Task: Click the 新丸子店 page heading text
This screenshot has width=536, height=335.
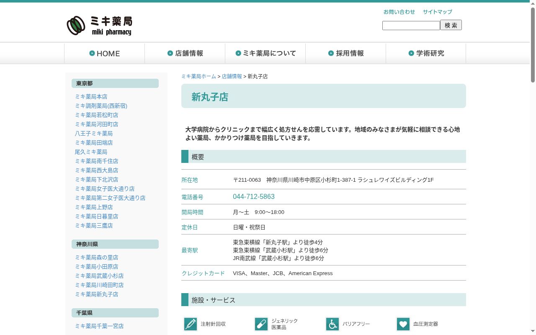Action: tap(210, 97)
